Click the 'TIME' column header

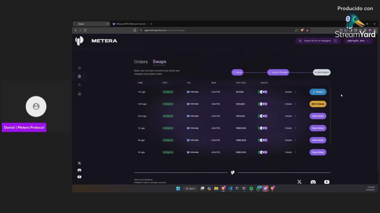(140, 83)
